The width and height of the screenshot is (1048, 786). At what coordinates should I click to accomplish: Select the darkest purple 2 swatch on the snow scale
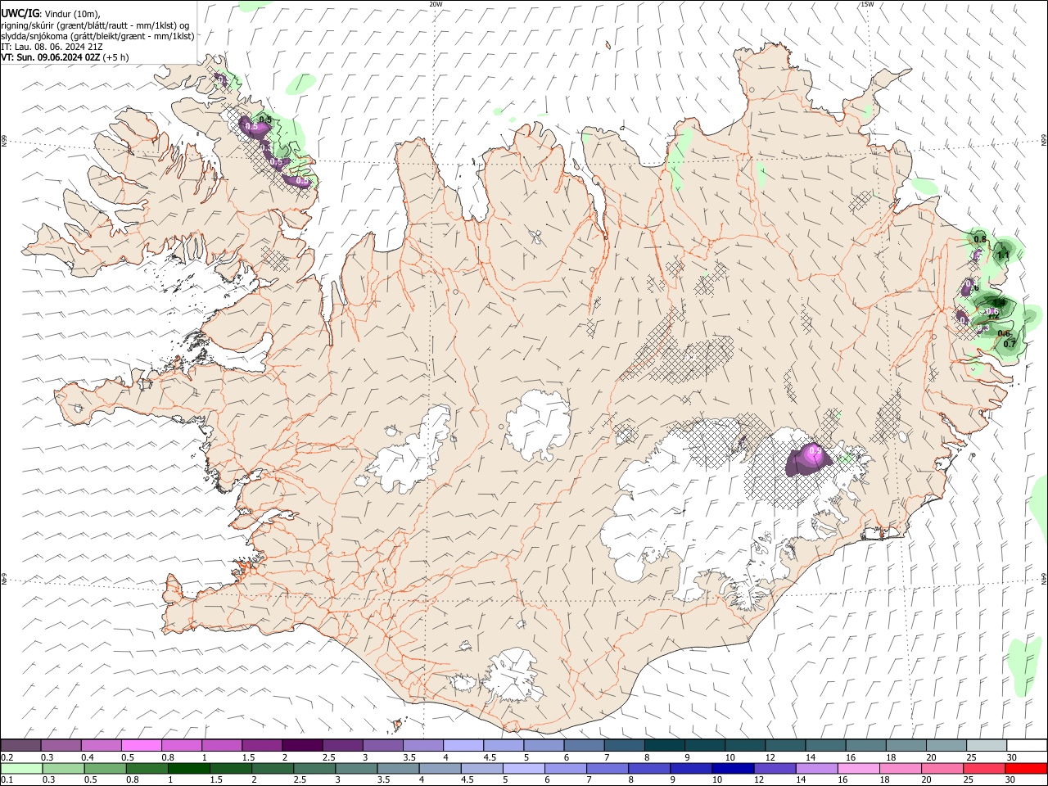click(302, 745)
